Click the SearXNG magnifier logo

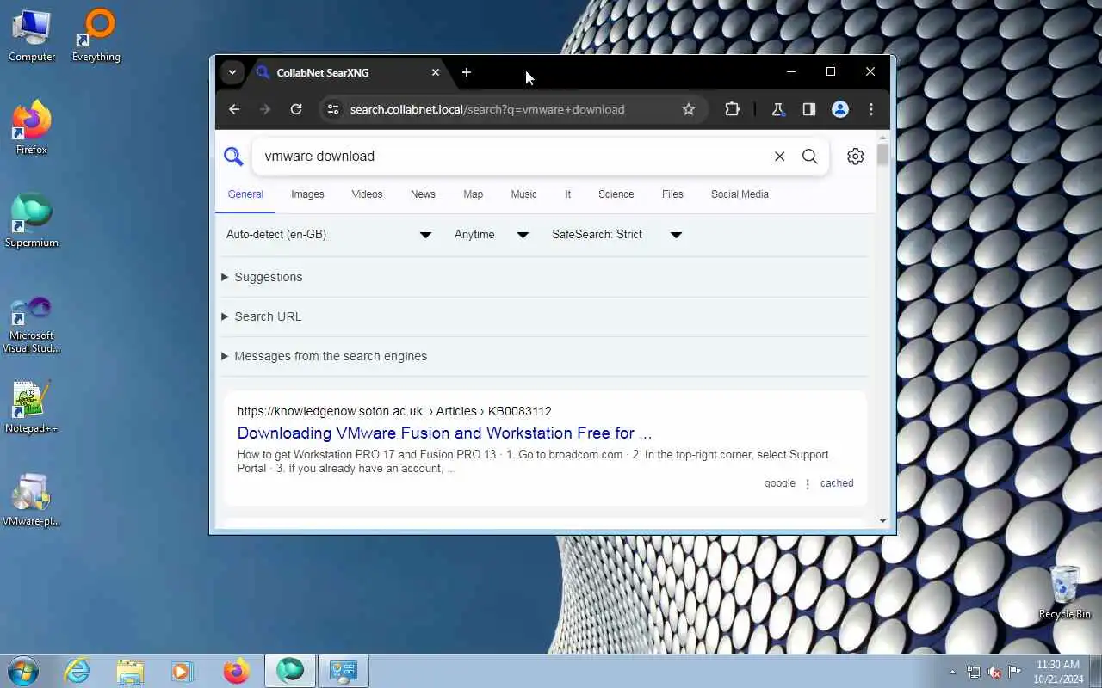(233, 156)
